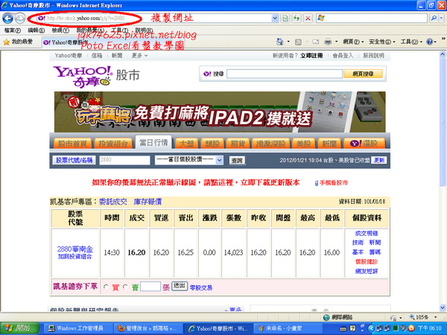
Task: Open the Tools command bar dropdown
Action: [x=410, y=42]
